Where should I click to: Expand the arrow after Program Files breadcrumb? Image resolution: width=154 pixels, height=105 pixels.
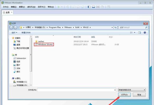(x=63, y=28)
